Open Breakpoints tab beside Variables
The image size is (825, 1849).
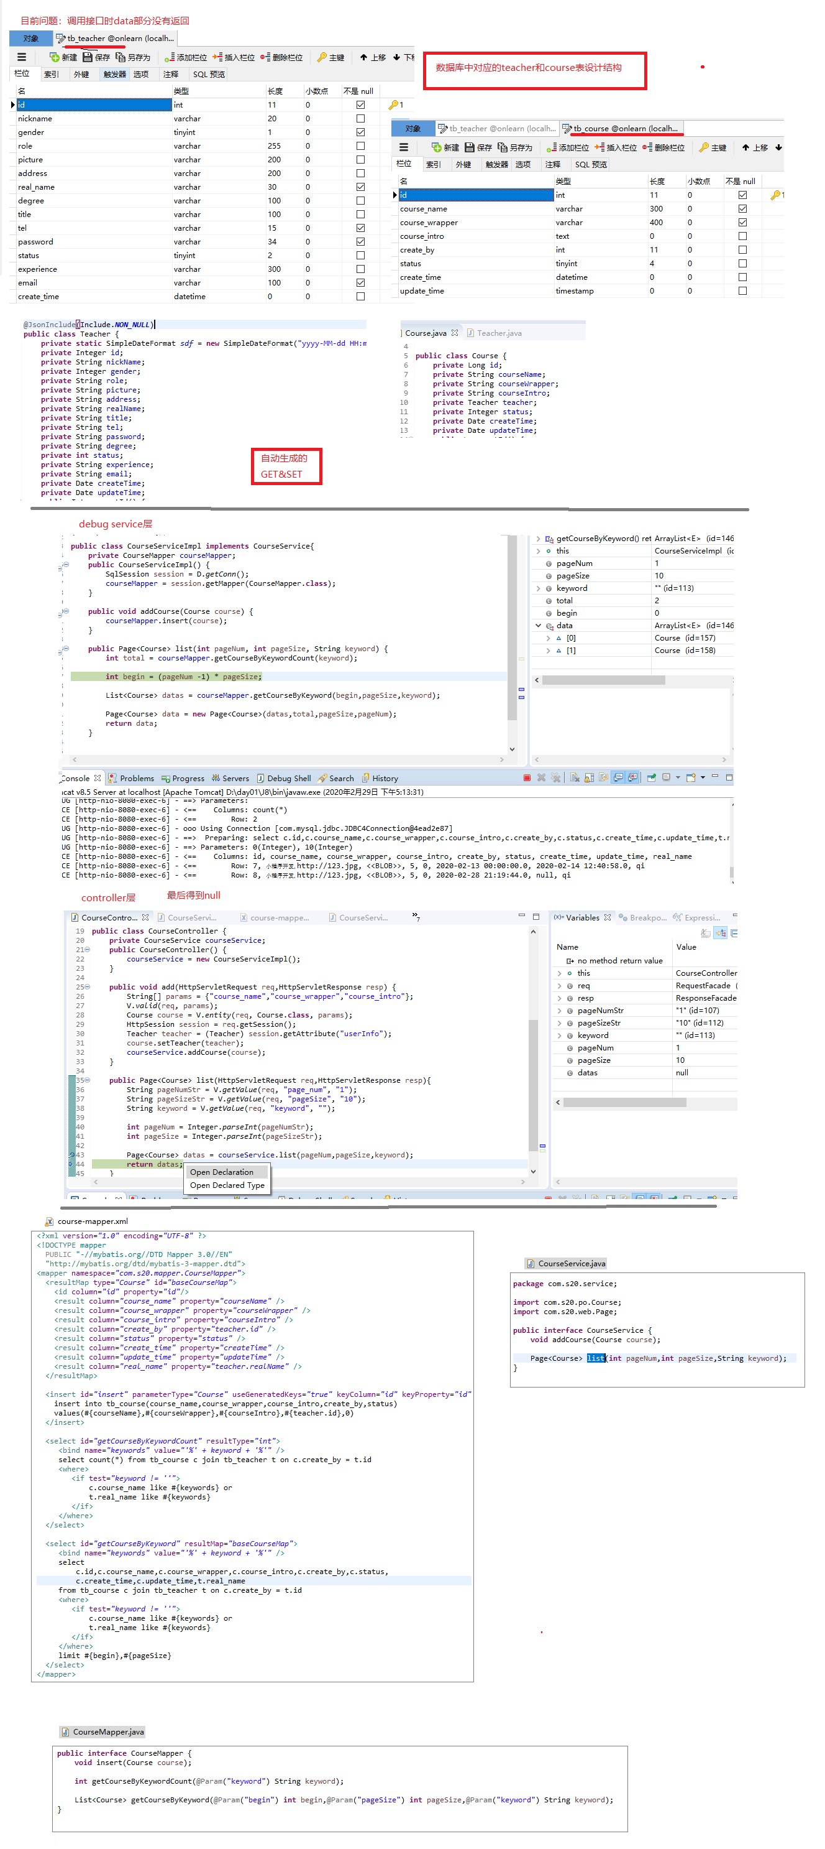(643, 917)
